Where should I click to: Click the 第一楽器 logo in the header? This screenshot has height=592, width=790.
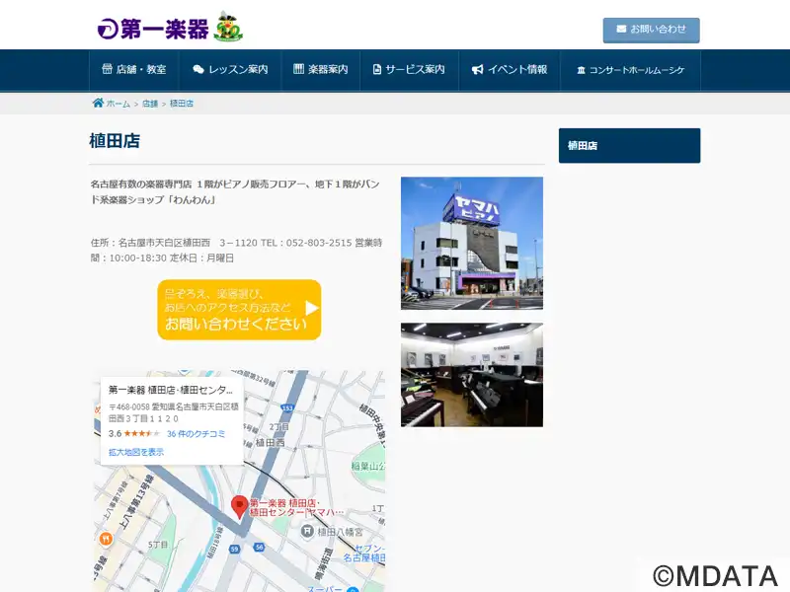tap(153, 29)
